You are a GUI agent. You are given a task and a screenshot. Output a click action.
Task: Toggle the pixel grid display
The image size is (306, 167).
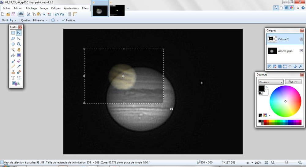coord(69,14)
